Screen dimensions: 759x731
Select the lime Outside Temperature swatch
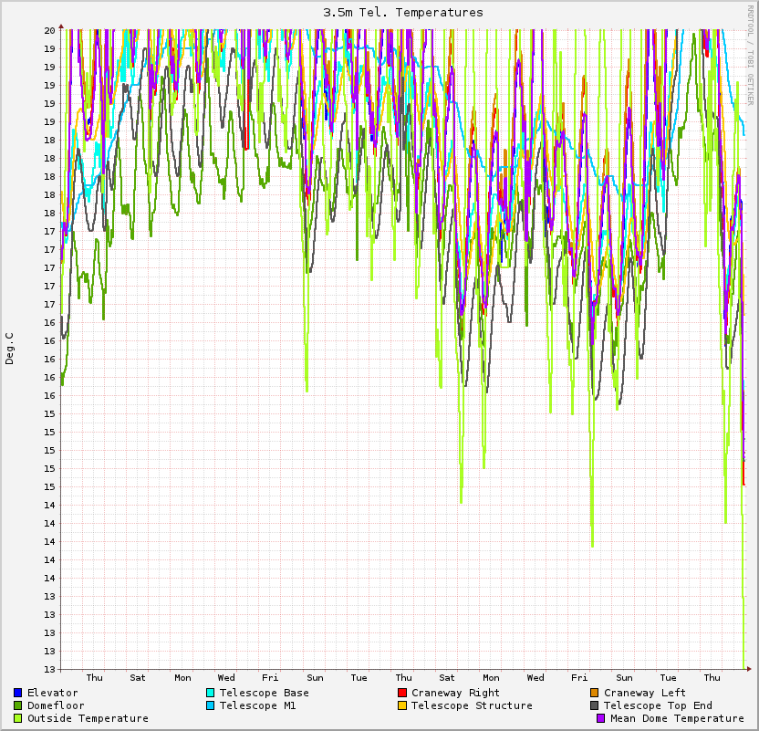(x=18, y=718)
